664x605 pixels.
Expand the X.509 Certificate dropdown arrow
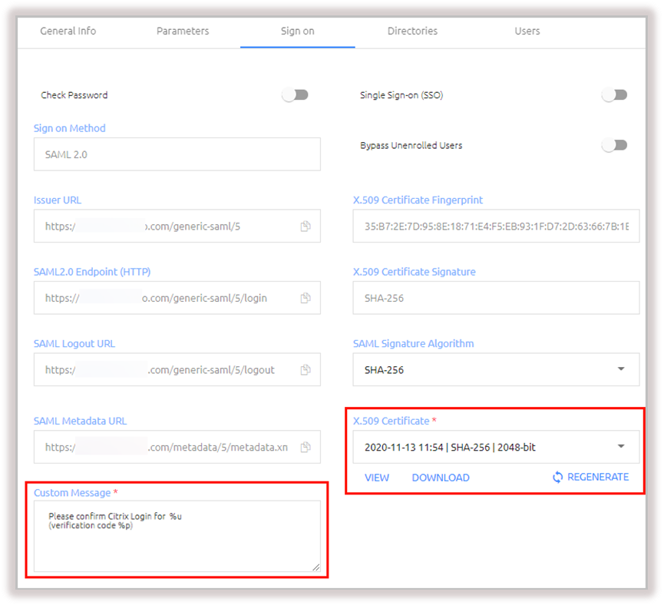(x=621, y=446)
